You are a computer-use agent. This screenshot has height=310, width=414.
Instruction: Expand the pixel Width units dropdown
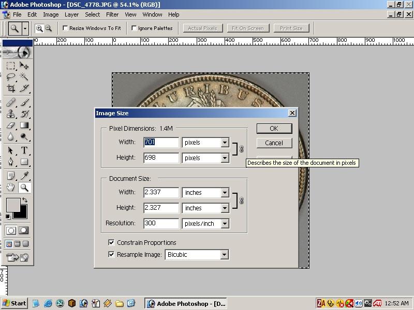pos(224,143)
